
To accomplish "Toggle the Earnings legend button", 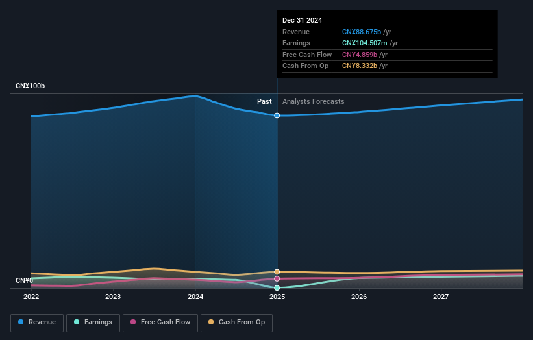I will pos(93,322).
